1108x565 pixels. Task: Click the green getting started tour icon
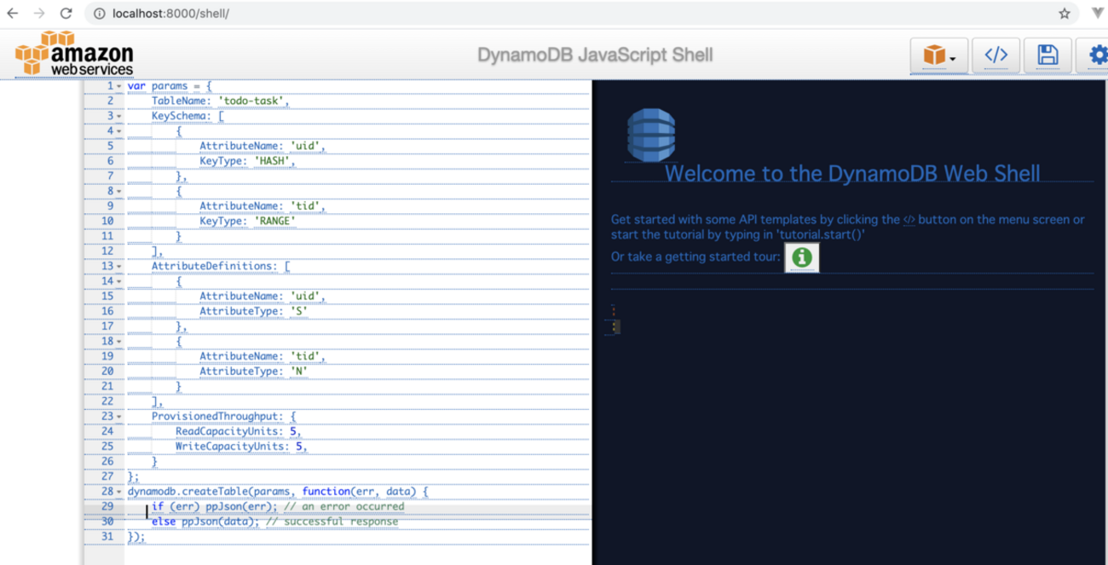[802, 257]
